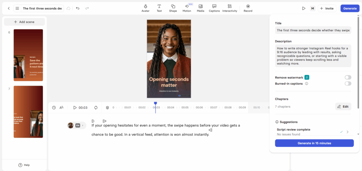Click the info icon beside Suggestions
The image size is (362, 171).
276,122
